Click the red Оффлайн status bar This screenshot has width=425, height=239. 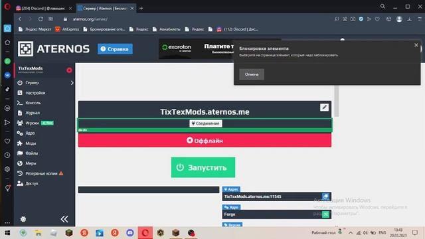point(205,140)
